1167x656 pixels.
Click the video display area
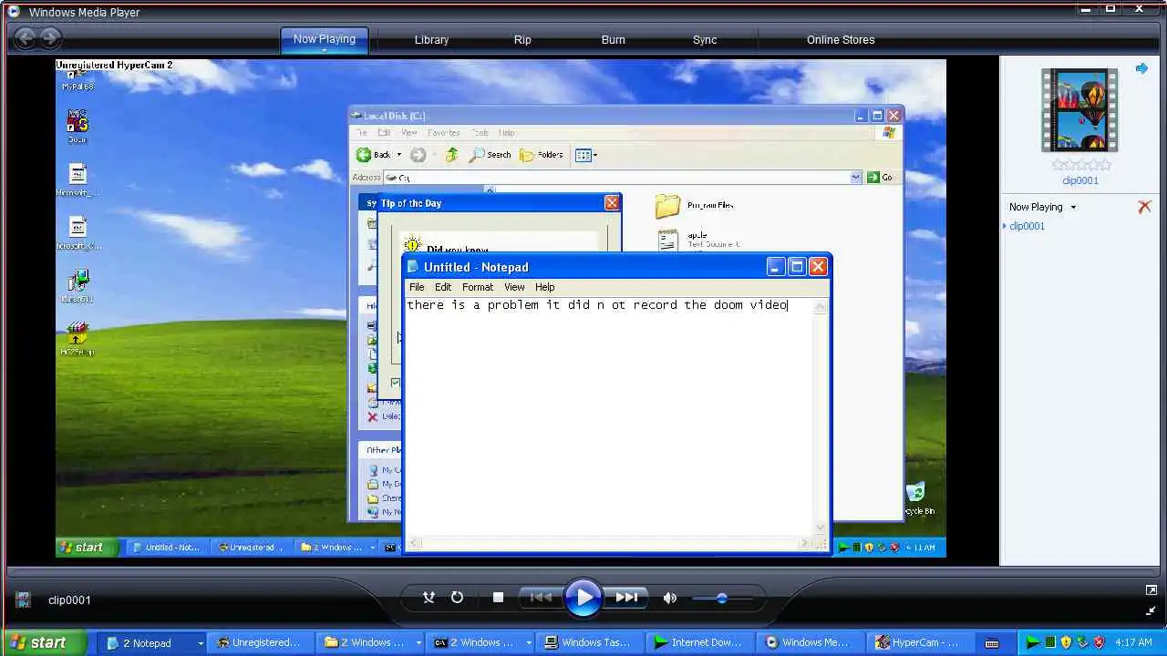tap(501, 308)
